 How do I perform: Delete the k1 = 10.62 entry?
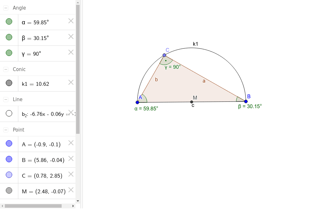click(71, 82)
